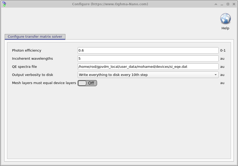
Task: Select the Configure transfer matrix solver tab
Action: click(x=35, y=37)
